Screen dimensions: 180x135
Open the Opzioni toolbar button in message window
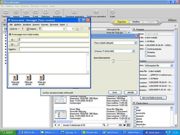pos(32,29)
